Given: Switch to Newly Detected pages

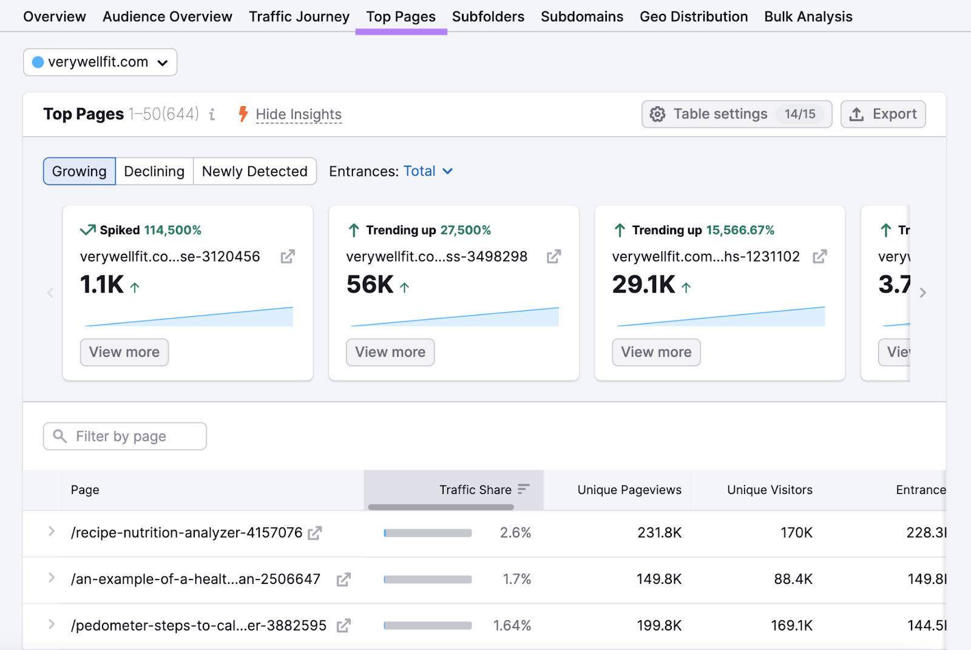Looking at the screenshot, I should pos(254,171).
